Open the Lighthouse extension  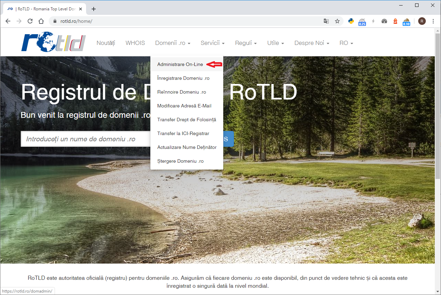(x=395, y=21)
